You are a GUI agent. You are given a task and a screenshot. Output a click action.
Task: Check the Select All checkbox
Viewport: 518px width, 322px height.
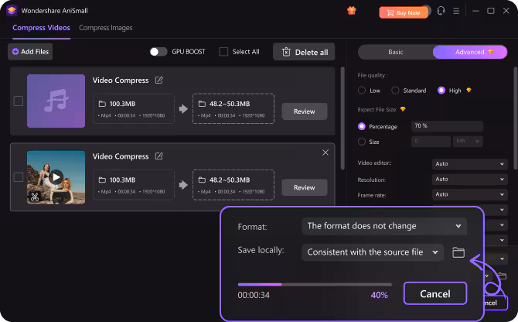(x=223, y=52)
